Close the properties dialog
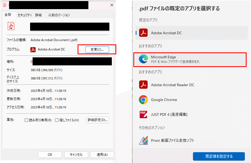Screen dimensions: 251x163 (x=112, y=5)
